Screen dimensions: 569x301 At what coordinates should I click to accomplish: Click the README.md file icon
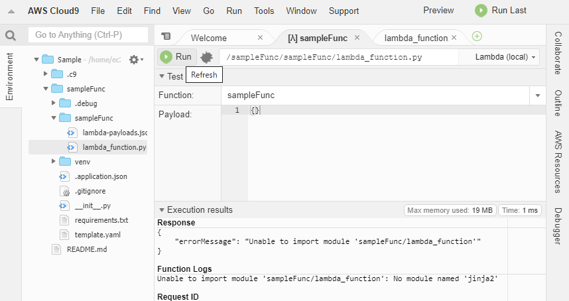56,249
